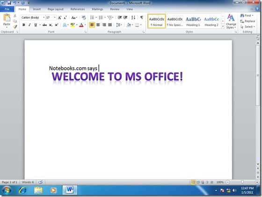Image resolution: width=262 pixels, height=197 pixels.
Task: Increase paragraph indent
Action: 125,17
